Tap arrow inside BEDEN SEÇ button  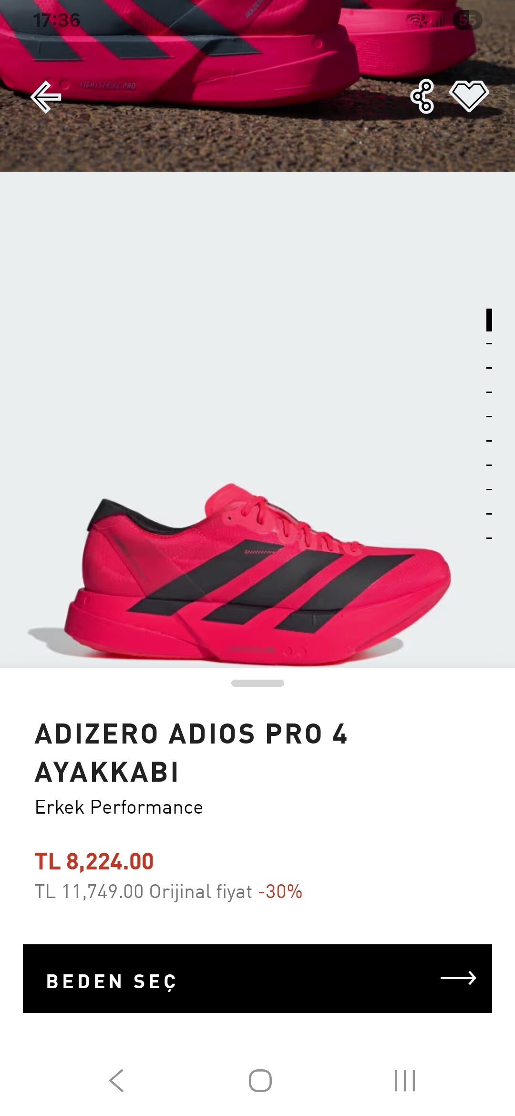[x=458, y=978]
